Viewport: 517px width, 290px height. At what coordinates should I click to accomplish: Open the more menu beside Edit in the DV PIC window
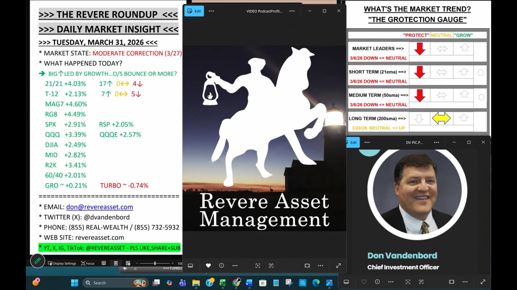[x=367, y=142]
